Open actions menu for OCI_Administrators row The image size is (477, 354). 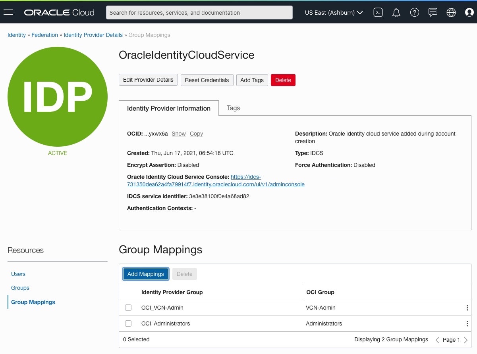(x=467, y=324)
